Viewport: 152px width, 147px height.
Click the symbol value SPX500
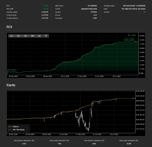(x=94, y=12)
